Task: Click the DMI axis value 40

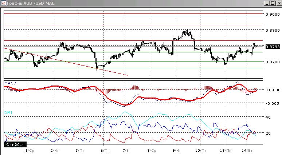Action: click(x=268, y=117)
